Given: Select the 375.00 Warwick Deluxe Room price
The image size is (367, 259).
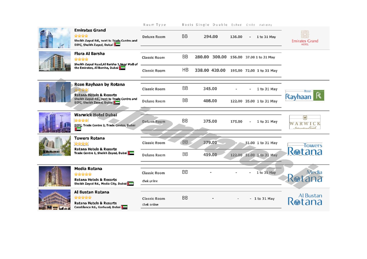Looking at the screenshot, I should coord(210,121).
